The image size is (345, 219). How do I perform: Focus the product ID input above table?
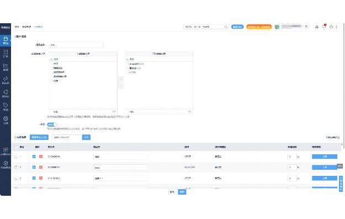(x=67, y=137)
